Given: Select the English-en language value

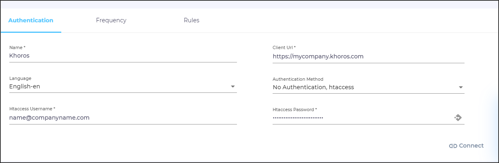Looking at the screenshot, I should pos(25,86).
